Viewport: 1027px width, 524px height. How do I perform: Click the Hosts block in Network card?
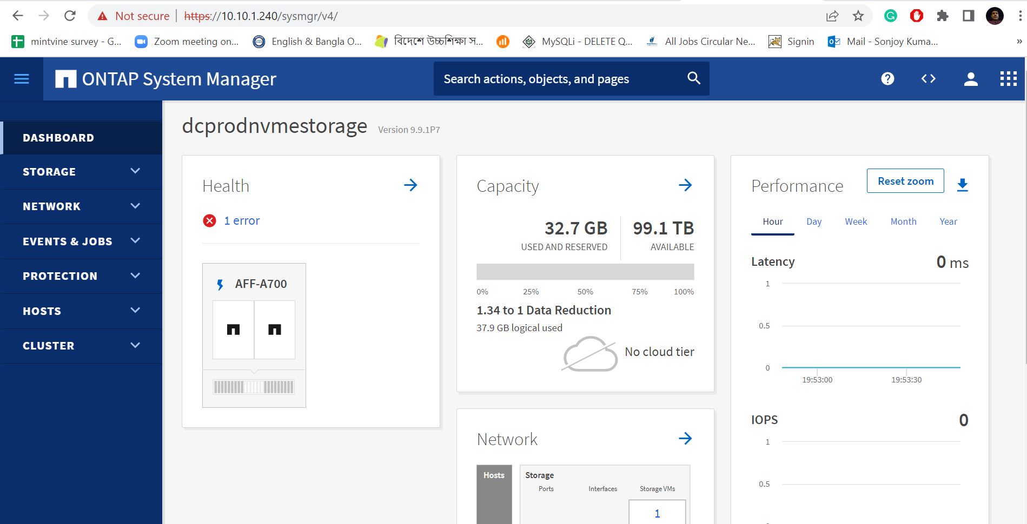coord(494,494)
